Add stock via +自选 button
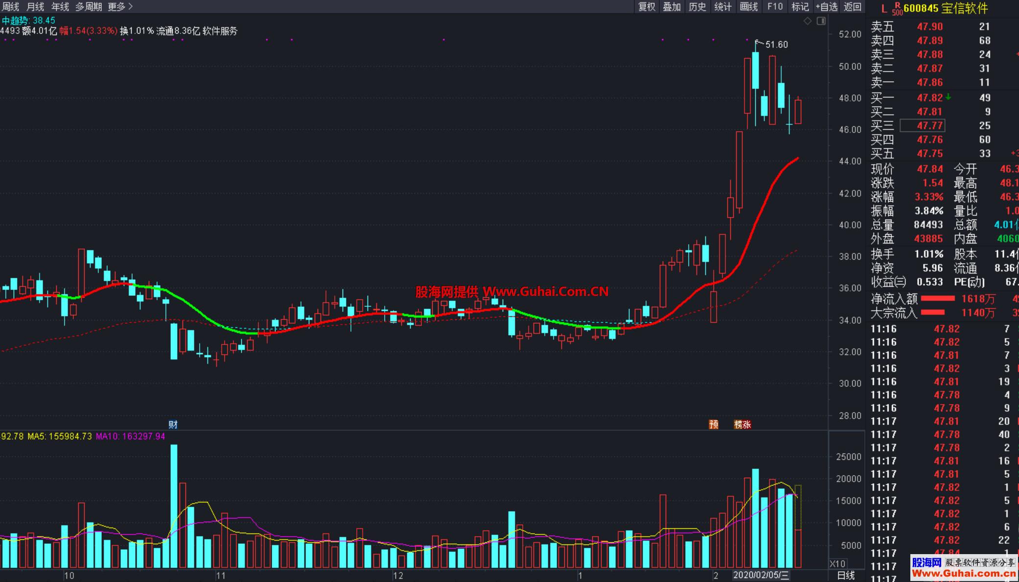 (827, 6)
